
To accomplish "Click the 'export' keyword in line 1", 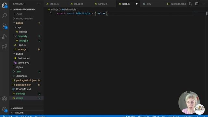I will pyautogui.click(x=61, y=13).
